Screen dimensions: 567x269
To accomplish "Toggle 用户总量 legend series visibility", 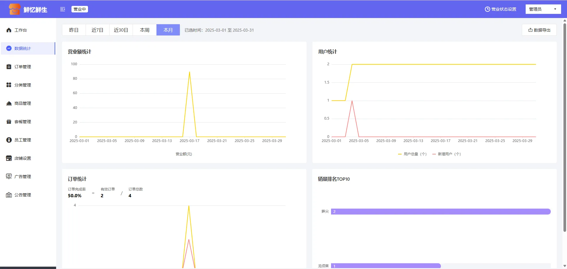I will point(412,154).
